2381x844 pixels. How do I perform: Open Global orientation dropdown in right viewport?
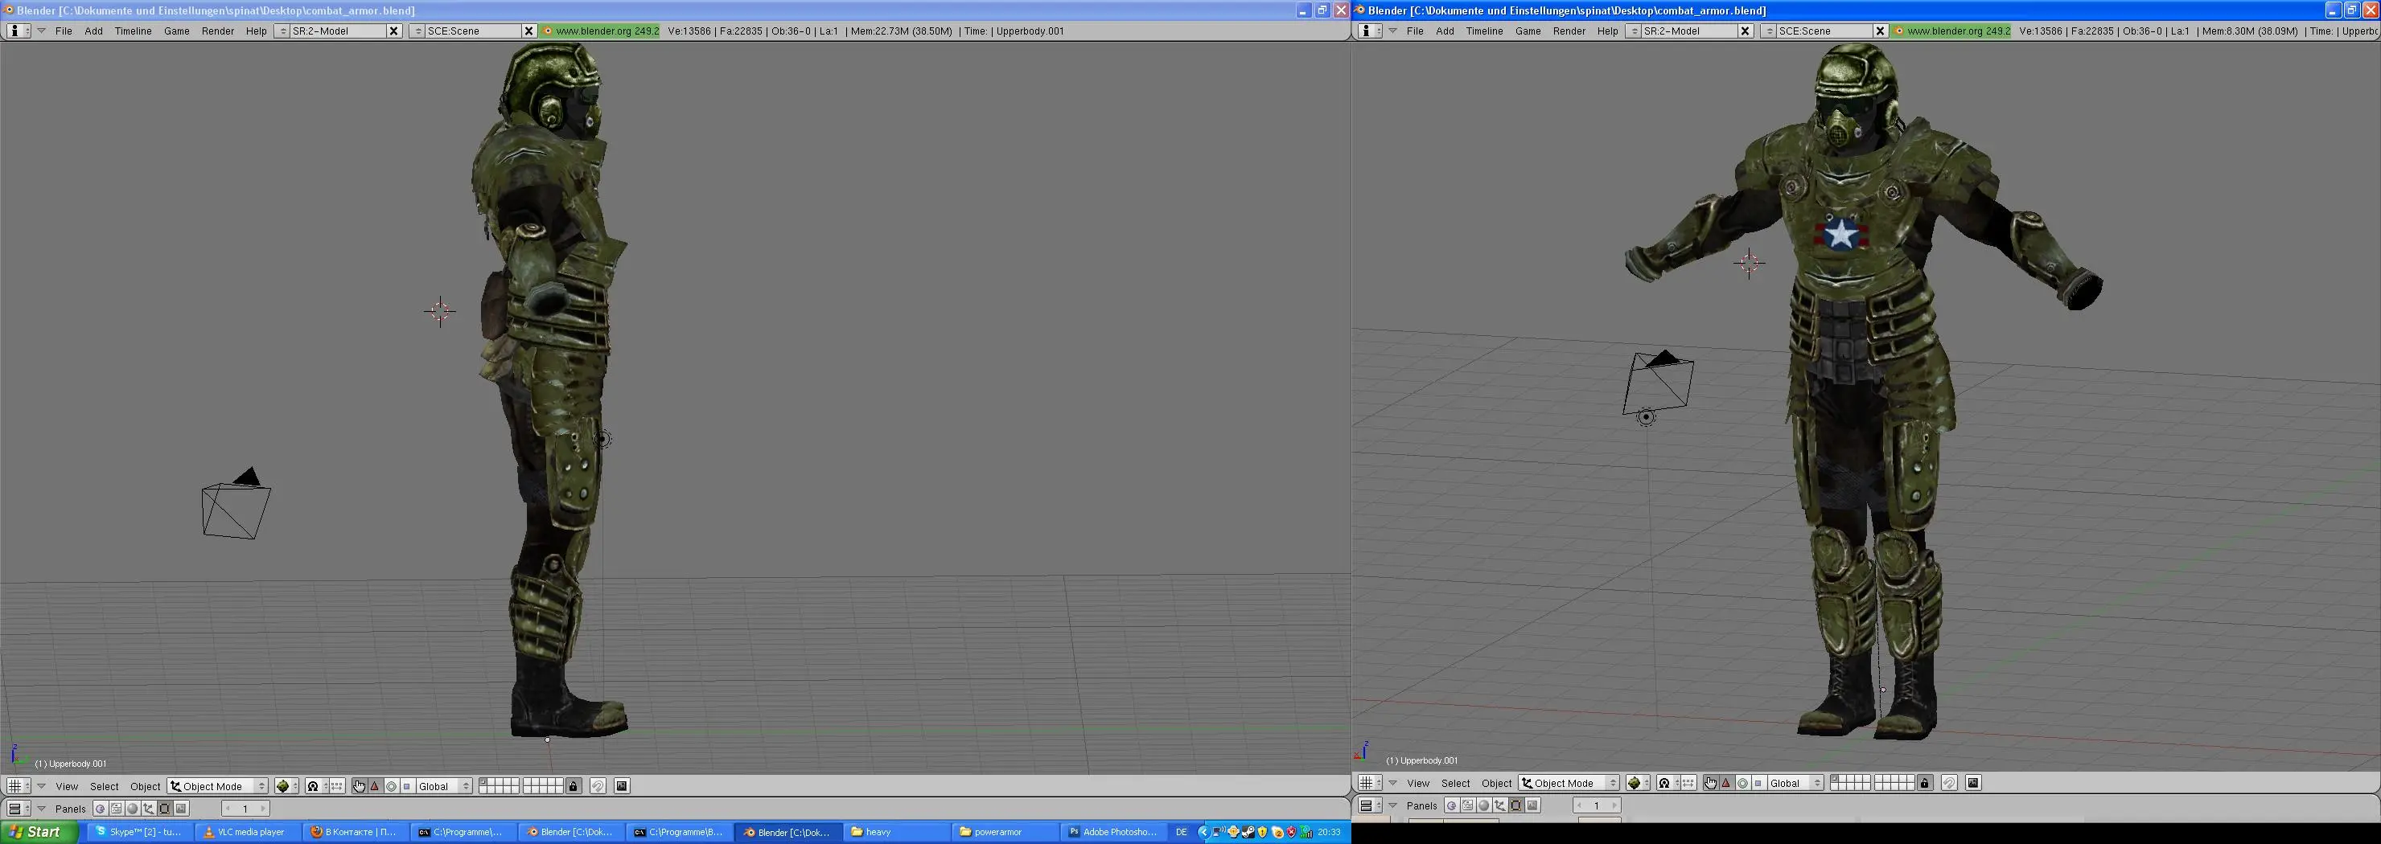pos(1796,783)
